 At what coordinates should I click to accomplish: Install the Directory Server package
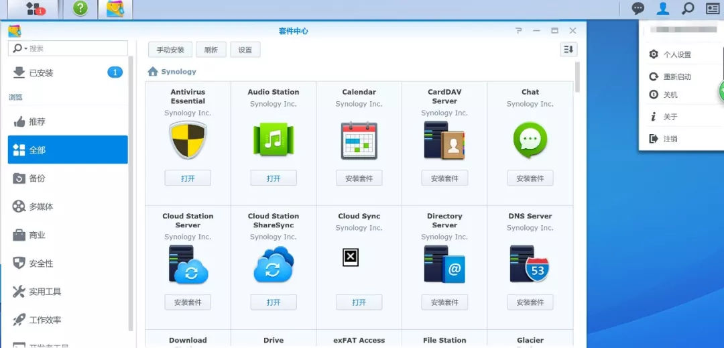click(444, 302)
